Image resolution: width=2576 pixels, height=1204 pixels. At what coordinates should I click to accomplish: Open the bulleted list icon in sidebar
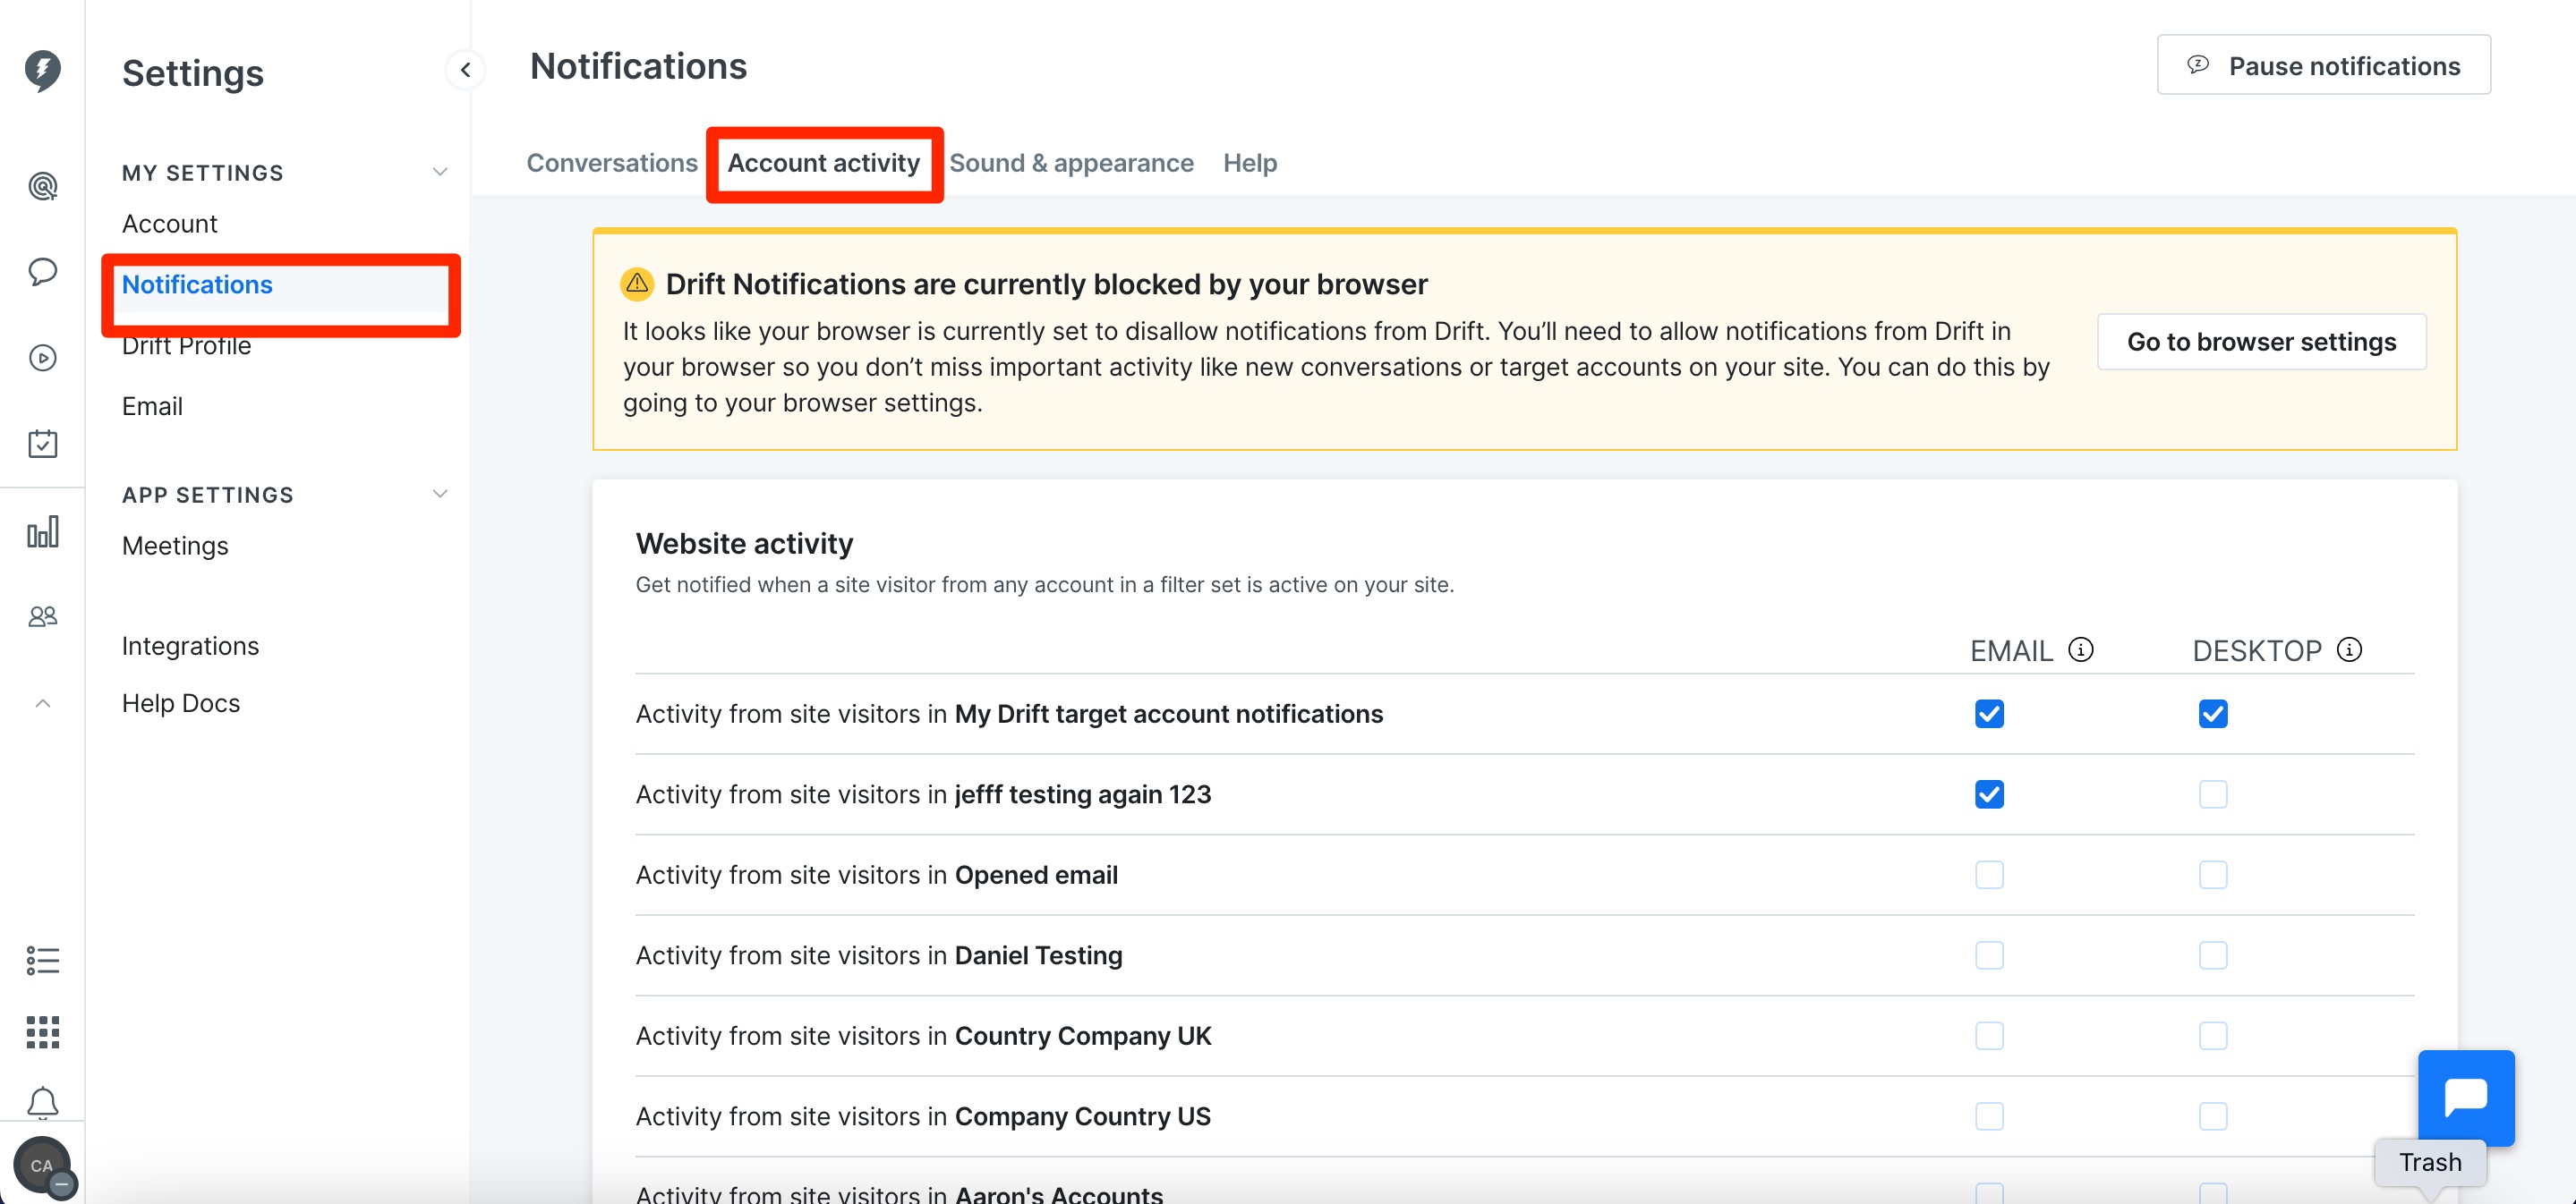coord(42,960)
